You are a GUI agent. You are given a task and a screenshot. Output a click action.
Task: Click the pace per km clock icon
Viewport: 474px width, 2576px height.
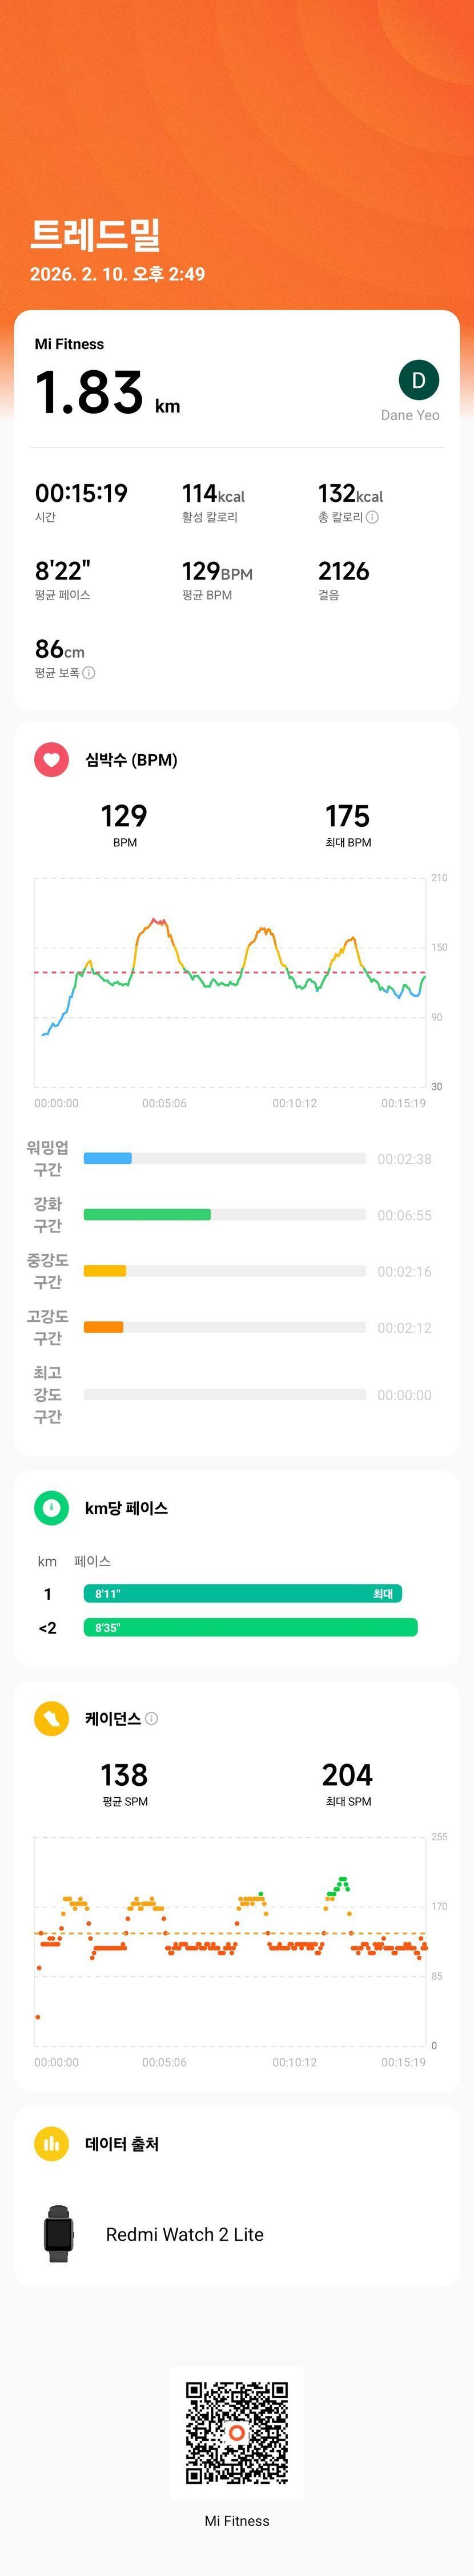pyautogui.click(x=52, y=1507)
